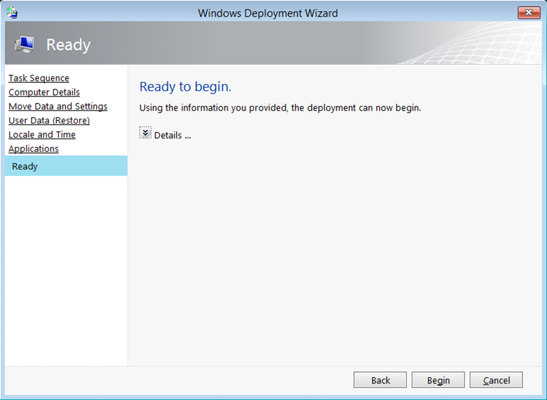Jump to User Data (Restore) step
The width and height of the screenshot is (547, 400).
49,120
